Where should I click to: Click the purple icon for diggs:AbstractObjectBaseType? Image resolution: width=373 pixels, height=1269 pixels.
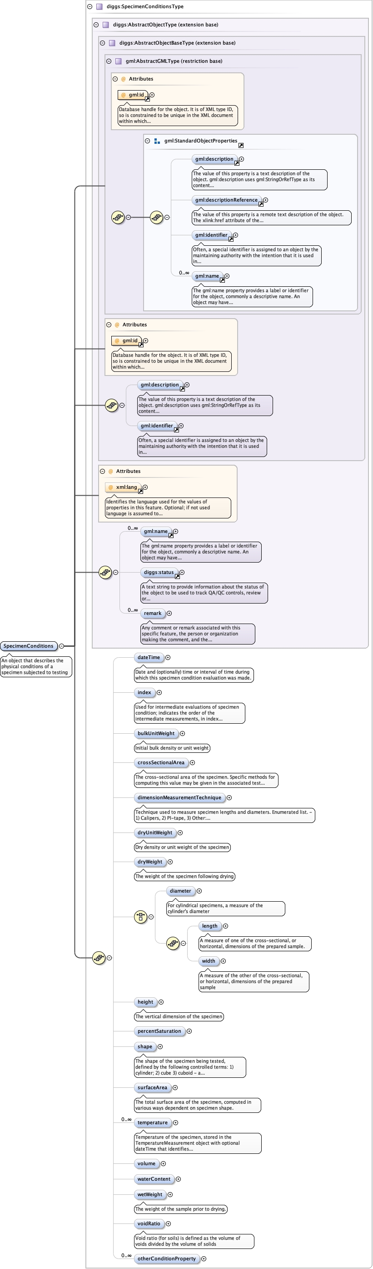pyautogui.click(x=112, y=43)
